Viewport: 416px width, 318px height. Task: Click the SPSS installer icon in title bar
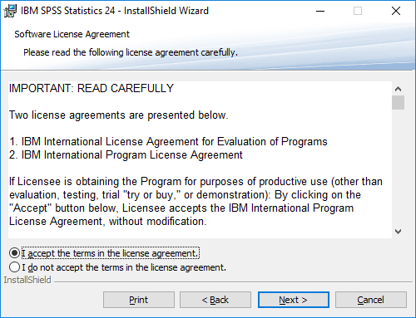[10, 11]
